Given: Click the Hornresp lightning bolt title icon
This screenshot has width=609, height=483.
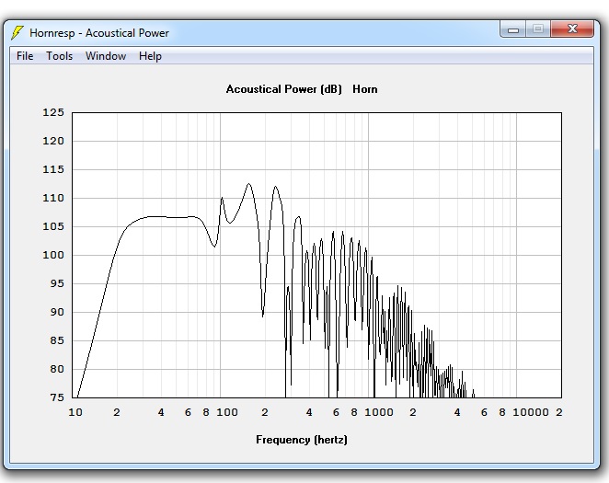Looking at the screenshot, I should pos(17,32).
